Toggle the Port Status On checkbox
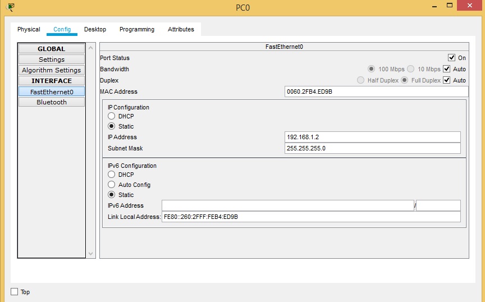 [451, 58]
